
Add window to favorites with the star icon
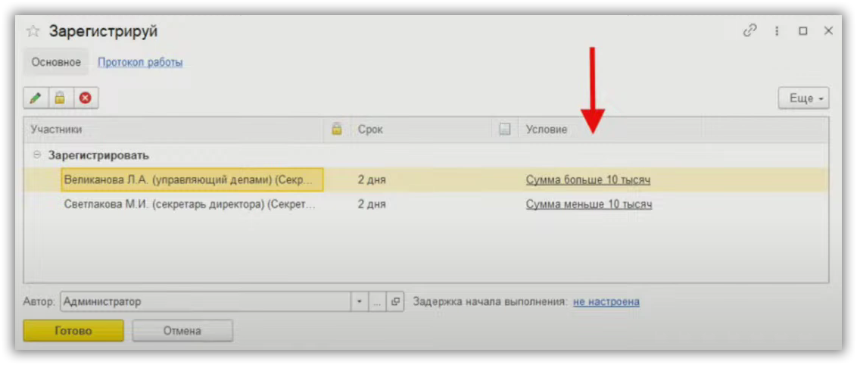point(33,32)
